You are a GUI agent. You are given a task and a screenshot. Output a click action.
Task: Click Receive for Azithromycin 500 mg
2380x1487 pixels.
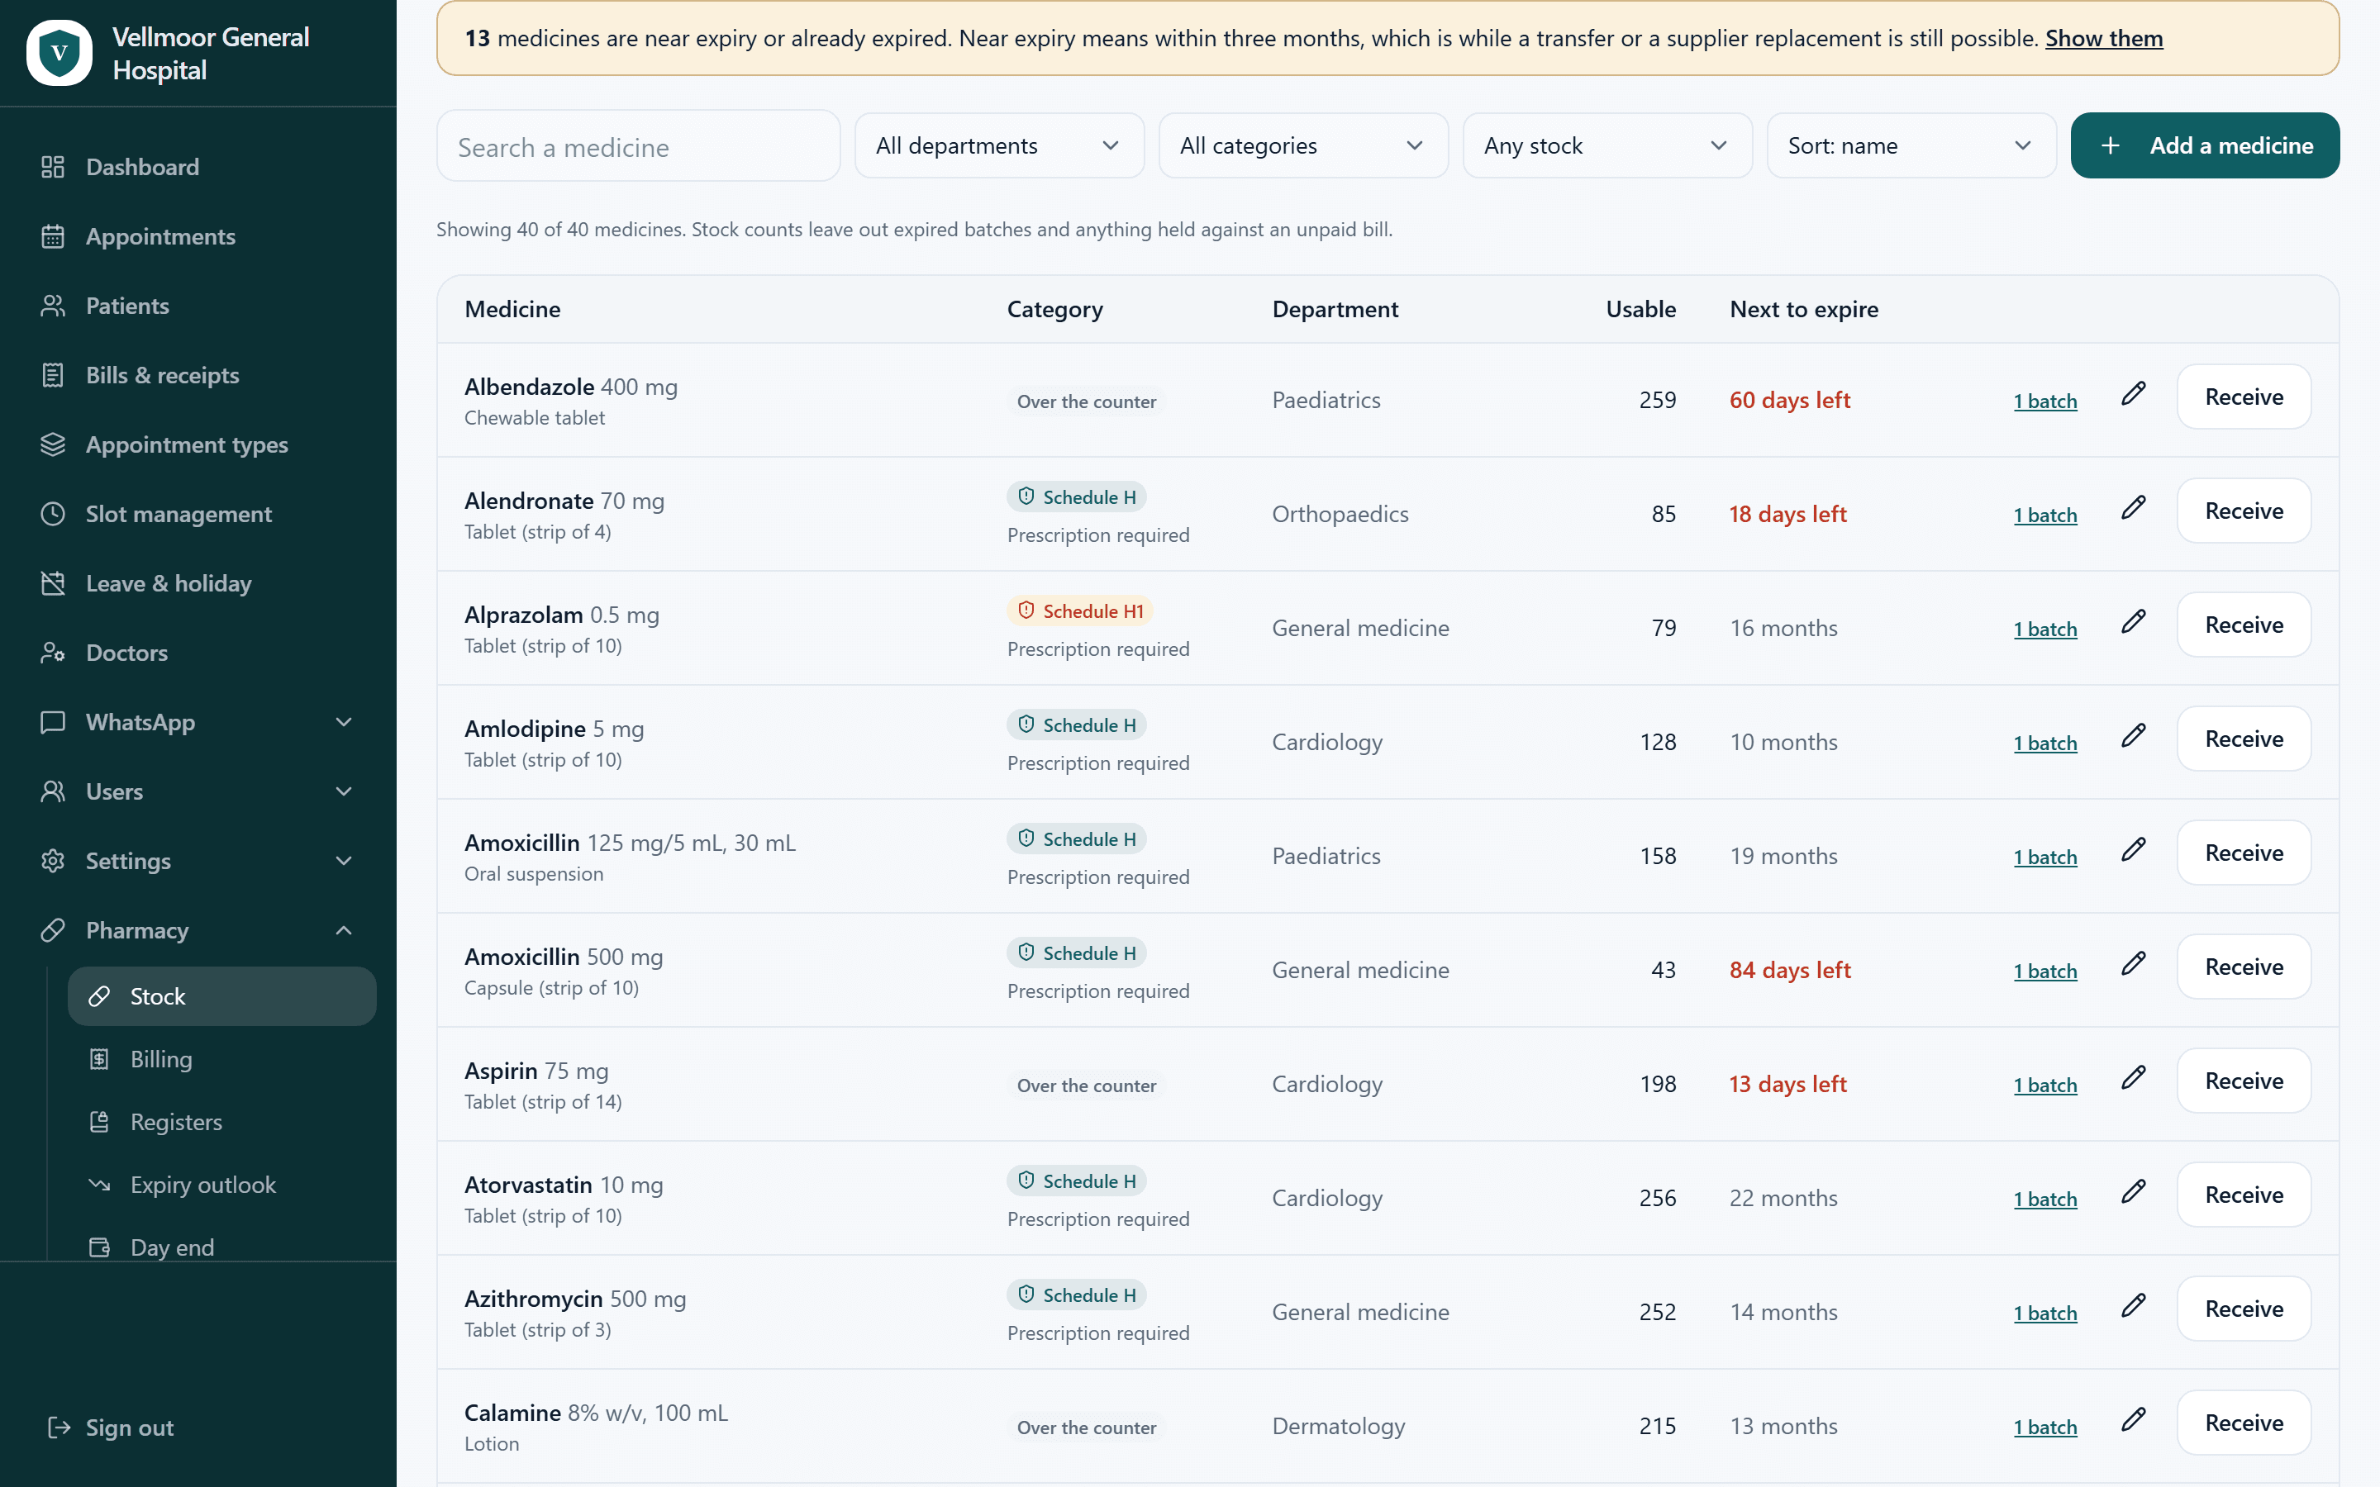tap(2244, 1309)
